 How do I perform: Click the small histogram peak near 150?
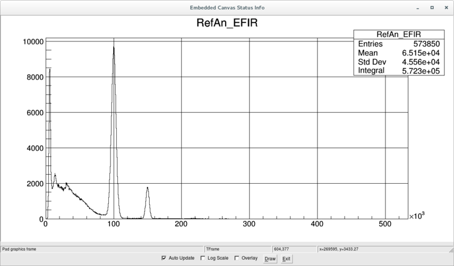click(148, 203)
